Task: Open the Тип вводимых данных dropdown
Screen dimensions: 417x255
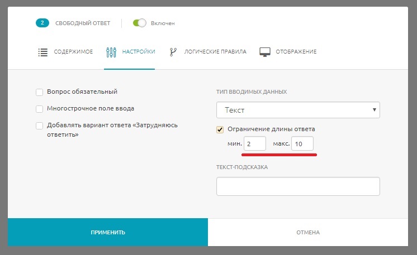Action: 297,110
